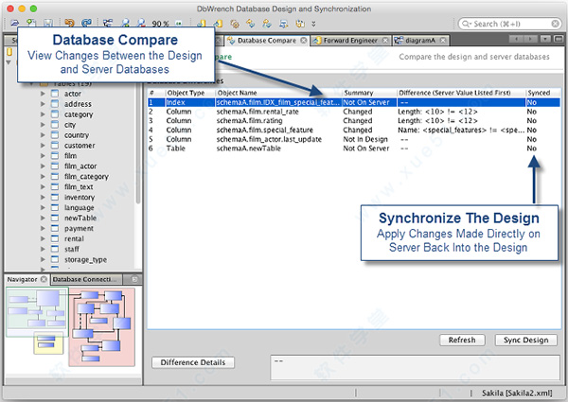568x402 pixels.
Task: Clear the search field with its X icon
Action: tap(555, 24)
